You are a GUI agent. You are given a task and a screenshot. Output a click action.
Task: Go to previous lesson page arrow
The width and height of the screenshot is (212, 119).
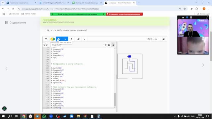(x=7, y=68)
